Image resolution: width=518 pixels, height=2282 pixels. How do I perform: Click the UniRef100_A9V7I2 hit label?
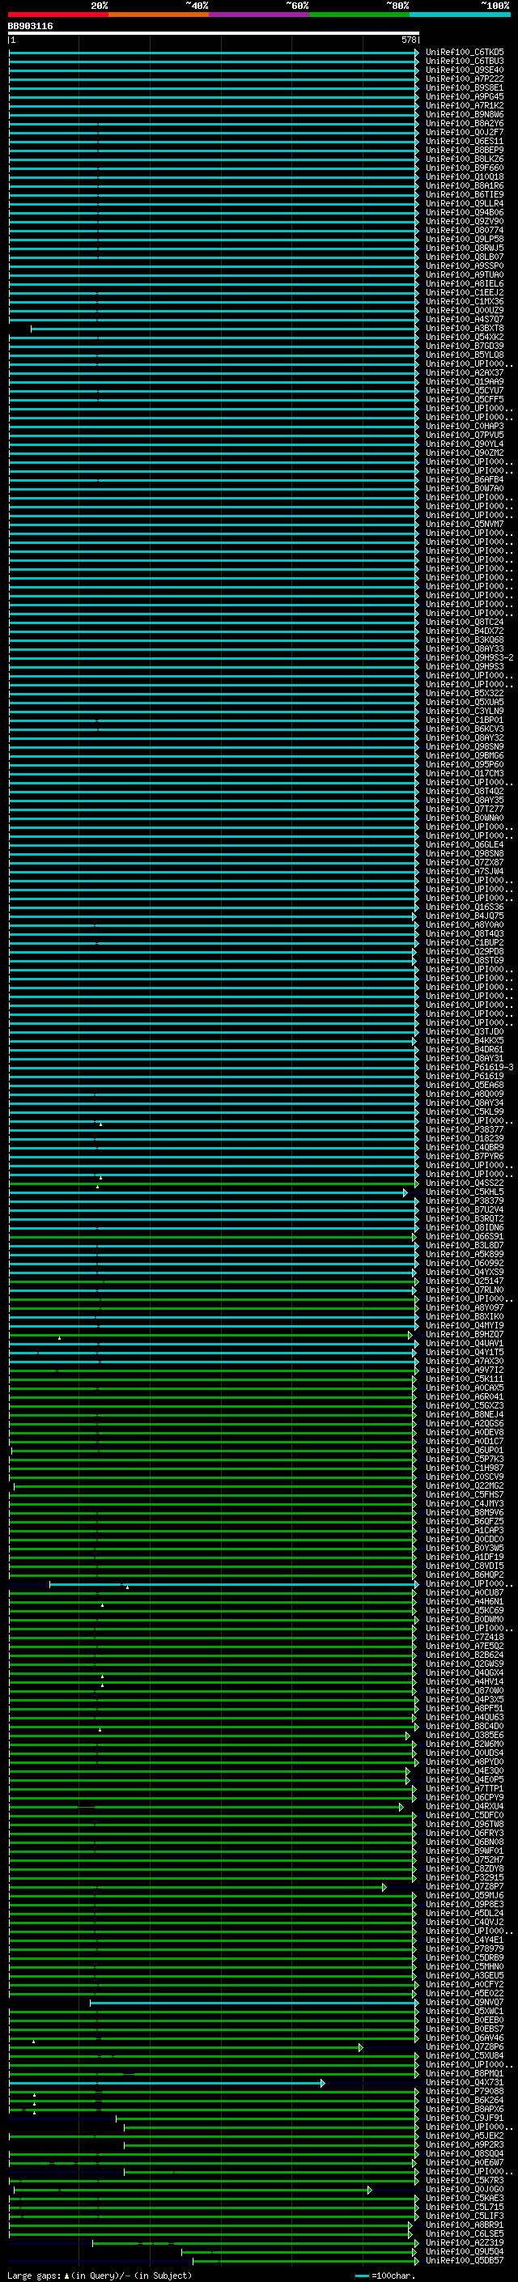[x=465, y=1370]
